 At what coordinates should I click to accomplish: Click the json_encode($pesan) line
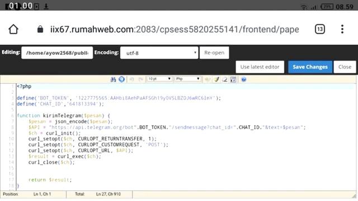70,122
